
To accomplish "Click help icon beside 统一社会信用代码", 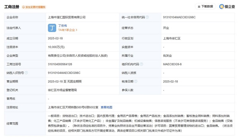I will pos(147,17).
